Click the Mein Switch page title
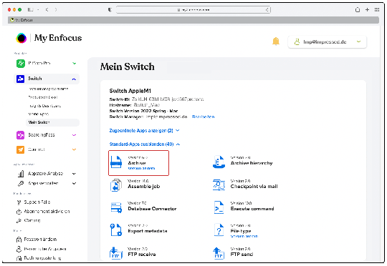The height and width of the screenshot is (266, 387). point(128,66)
